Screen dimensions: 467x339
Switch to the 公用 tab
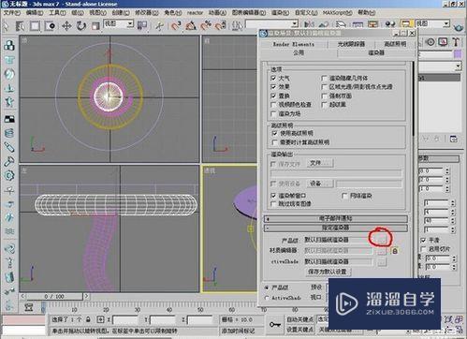point(299,52)
